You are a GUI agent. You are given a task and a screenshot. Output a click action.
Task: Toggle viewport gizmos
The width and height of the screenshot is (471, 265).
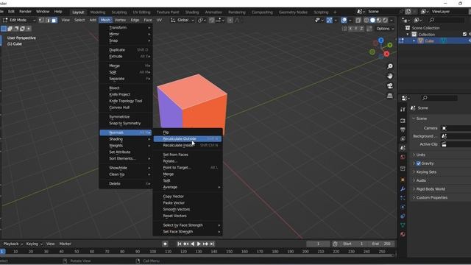tap(330, 20)
